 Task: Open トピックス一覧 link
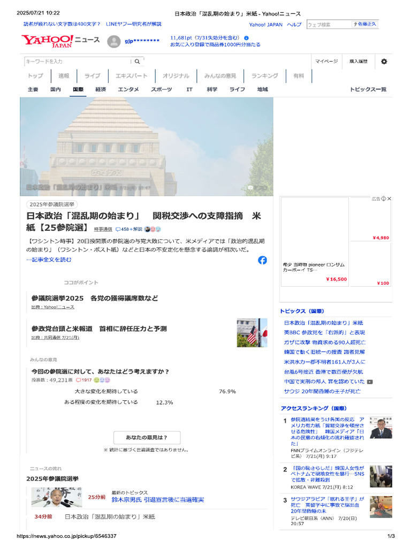coord(368,89)
